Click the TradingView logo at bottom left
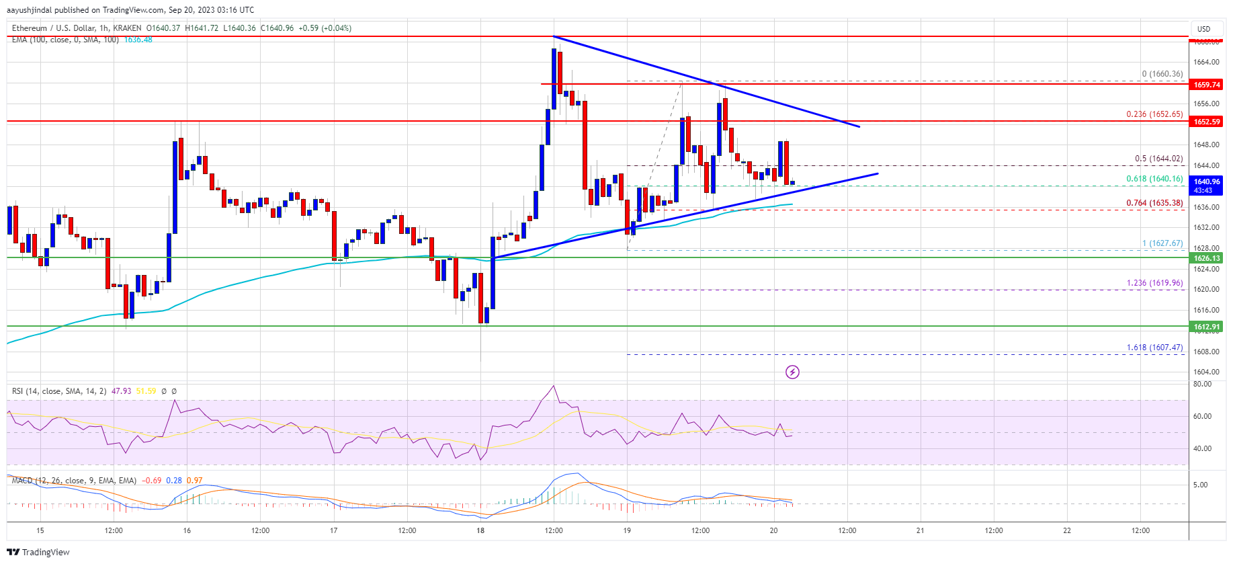 pos(38,552)
